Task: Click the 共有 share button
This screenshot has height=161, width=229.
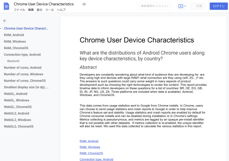Action: [197, 6]
